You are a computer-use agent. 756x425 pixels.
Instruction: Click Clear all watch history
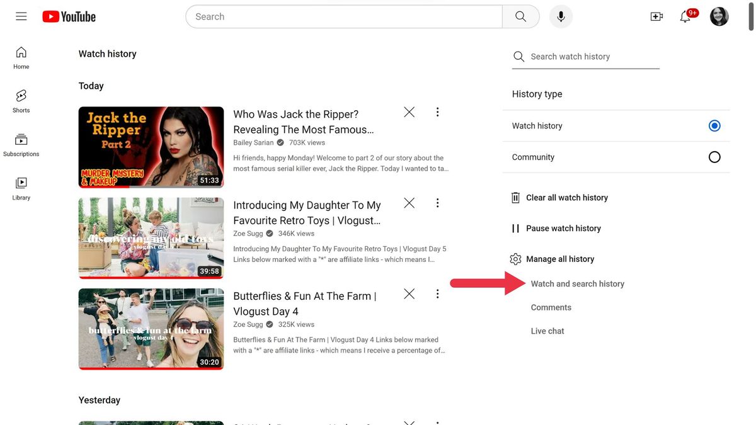pyautogui.click(x=567, y=197)
